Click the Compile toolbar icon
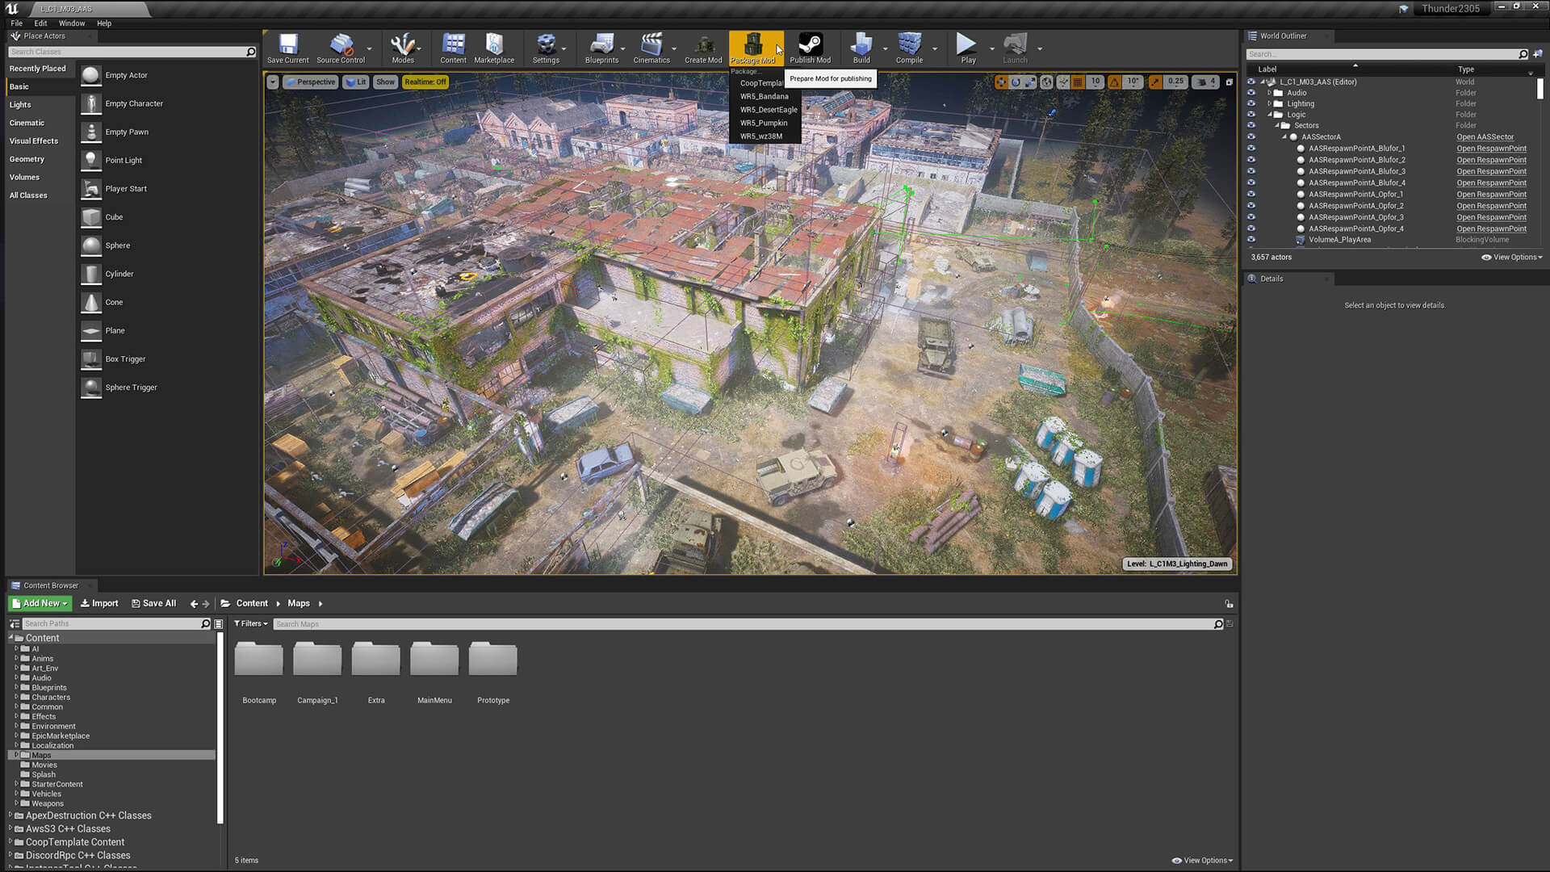Screen dimensions: 1550x872 (909, 48)
